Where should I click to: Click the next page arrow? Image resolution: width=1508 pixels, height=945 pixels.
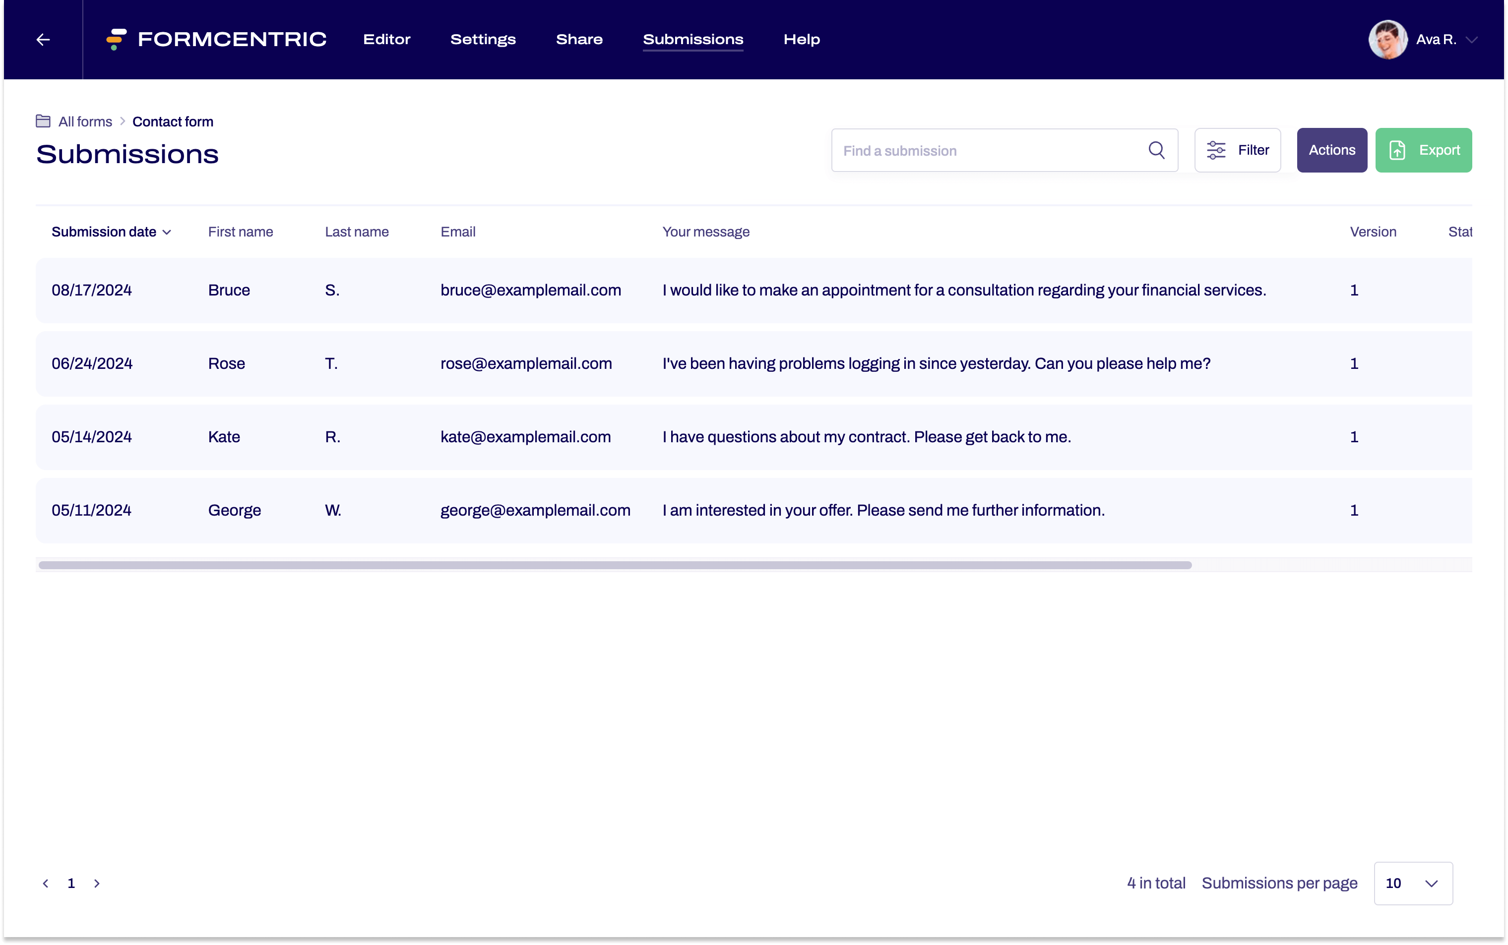pos(97,883)
